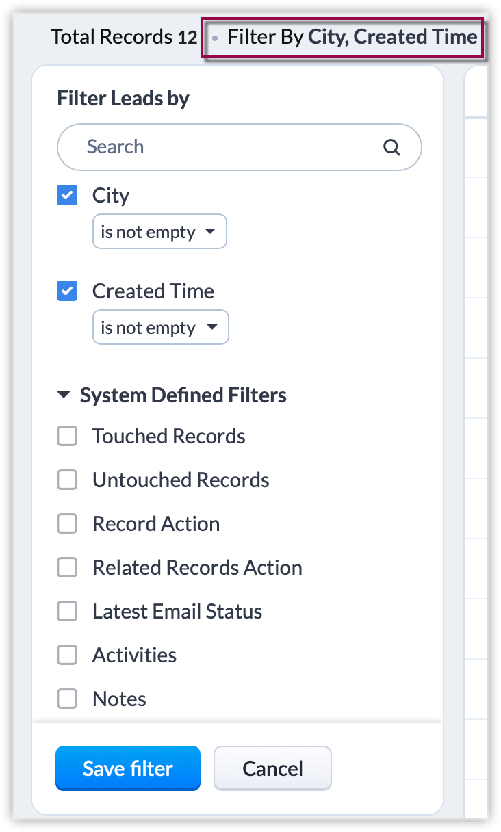Open Created Time condition dropdown

click(160, 328)
